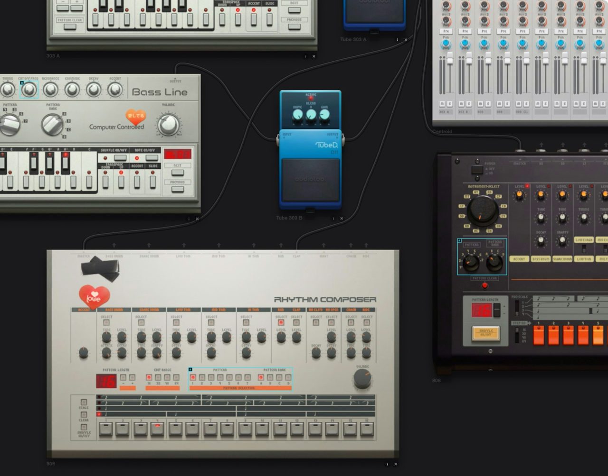The width and height of the screenshot is (608, 476).
Task: Click the Instrument-Select dial on the 808
Action: point(482,211)
